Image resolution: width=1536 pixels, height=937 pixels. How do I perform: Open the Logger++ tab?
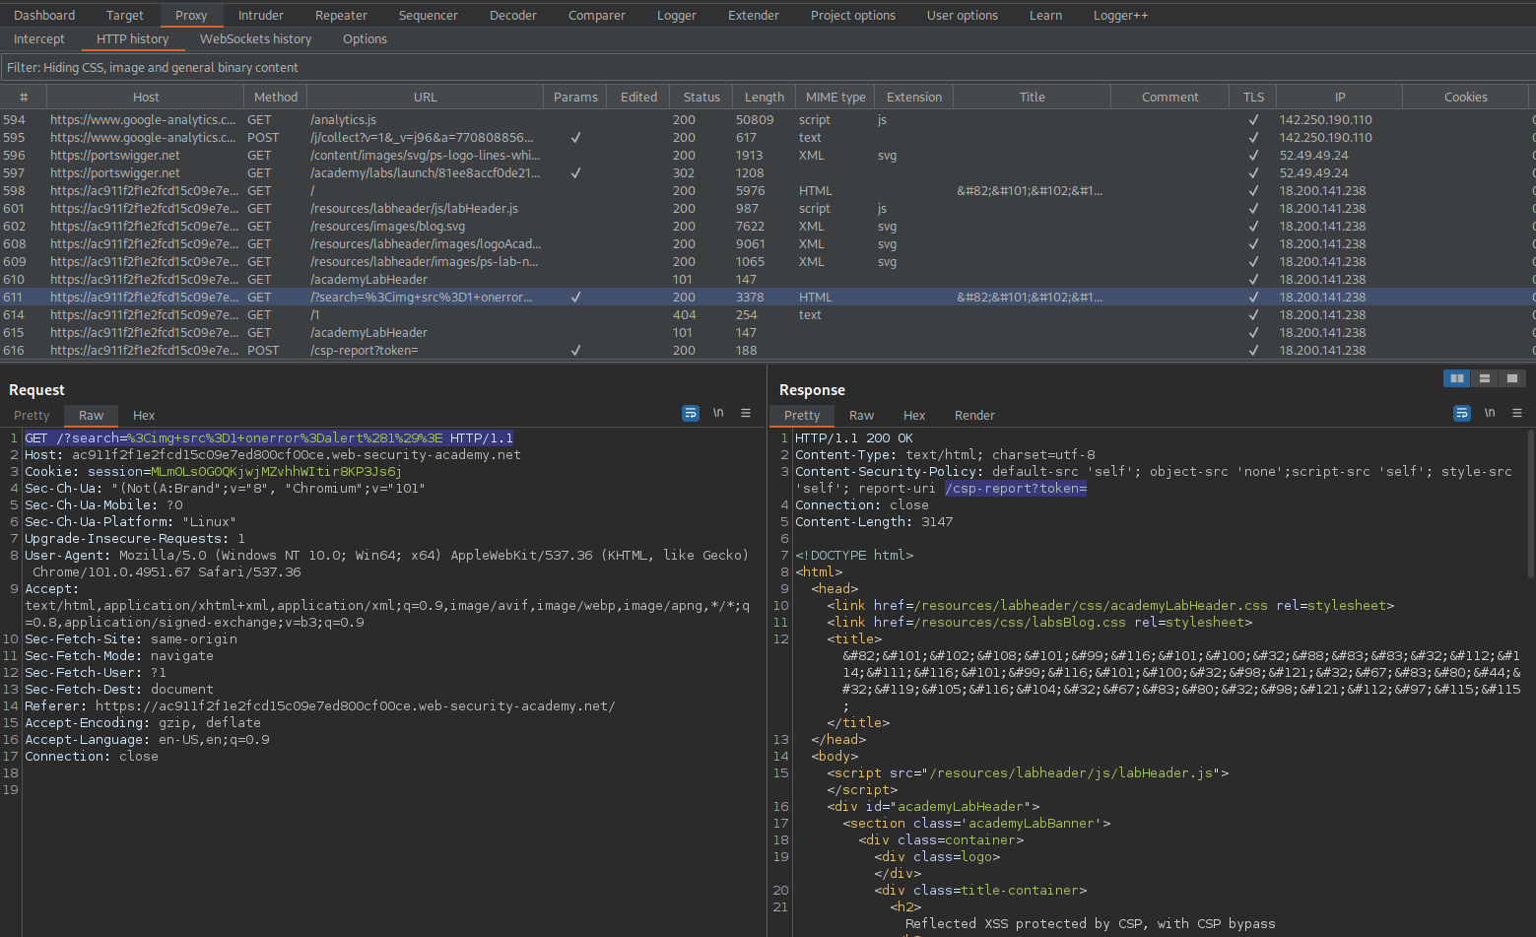[1121, 15]
